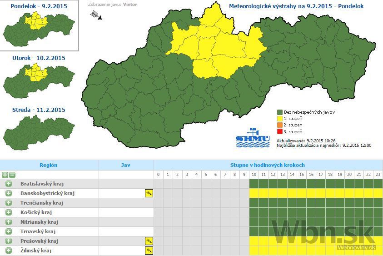Click hour 0 column header
This screenshot has height=256, width=383.
click(158, 175)
